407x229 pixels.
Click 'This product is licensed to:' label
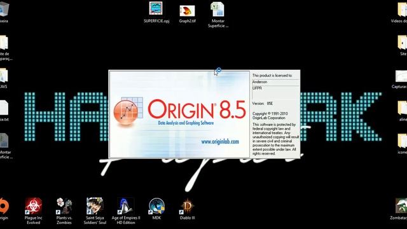272,76
